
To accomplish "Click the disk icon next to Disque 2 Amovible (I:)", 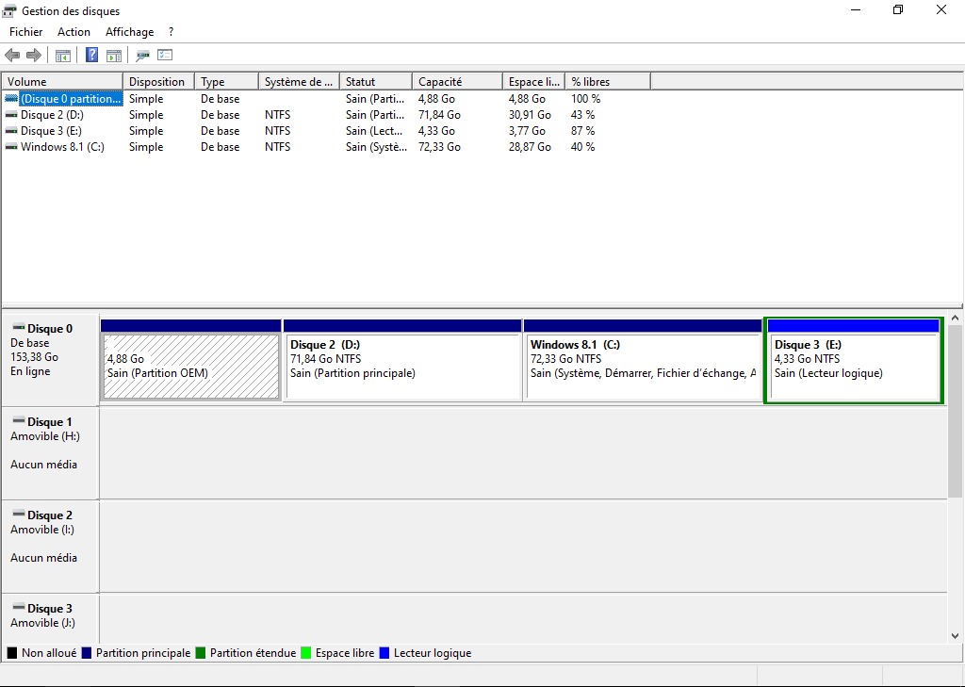I will pyautogui.click(x=19, y=514).
